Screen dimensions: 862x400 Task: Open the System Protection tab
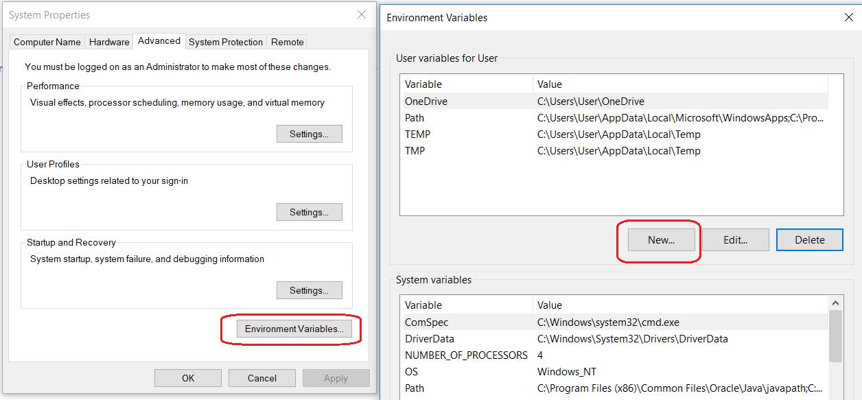tap(225, 41)
